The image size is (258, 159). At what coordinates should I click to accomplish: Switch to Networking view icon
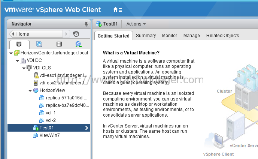coord(78,44)
